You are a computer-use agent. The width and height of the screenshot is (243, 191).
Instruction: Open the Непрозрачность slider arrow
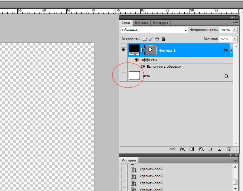(x=235, y=30)
